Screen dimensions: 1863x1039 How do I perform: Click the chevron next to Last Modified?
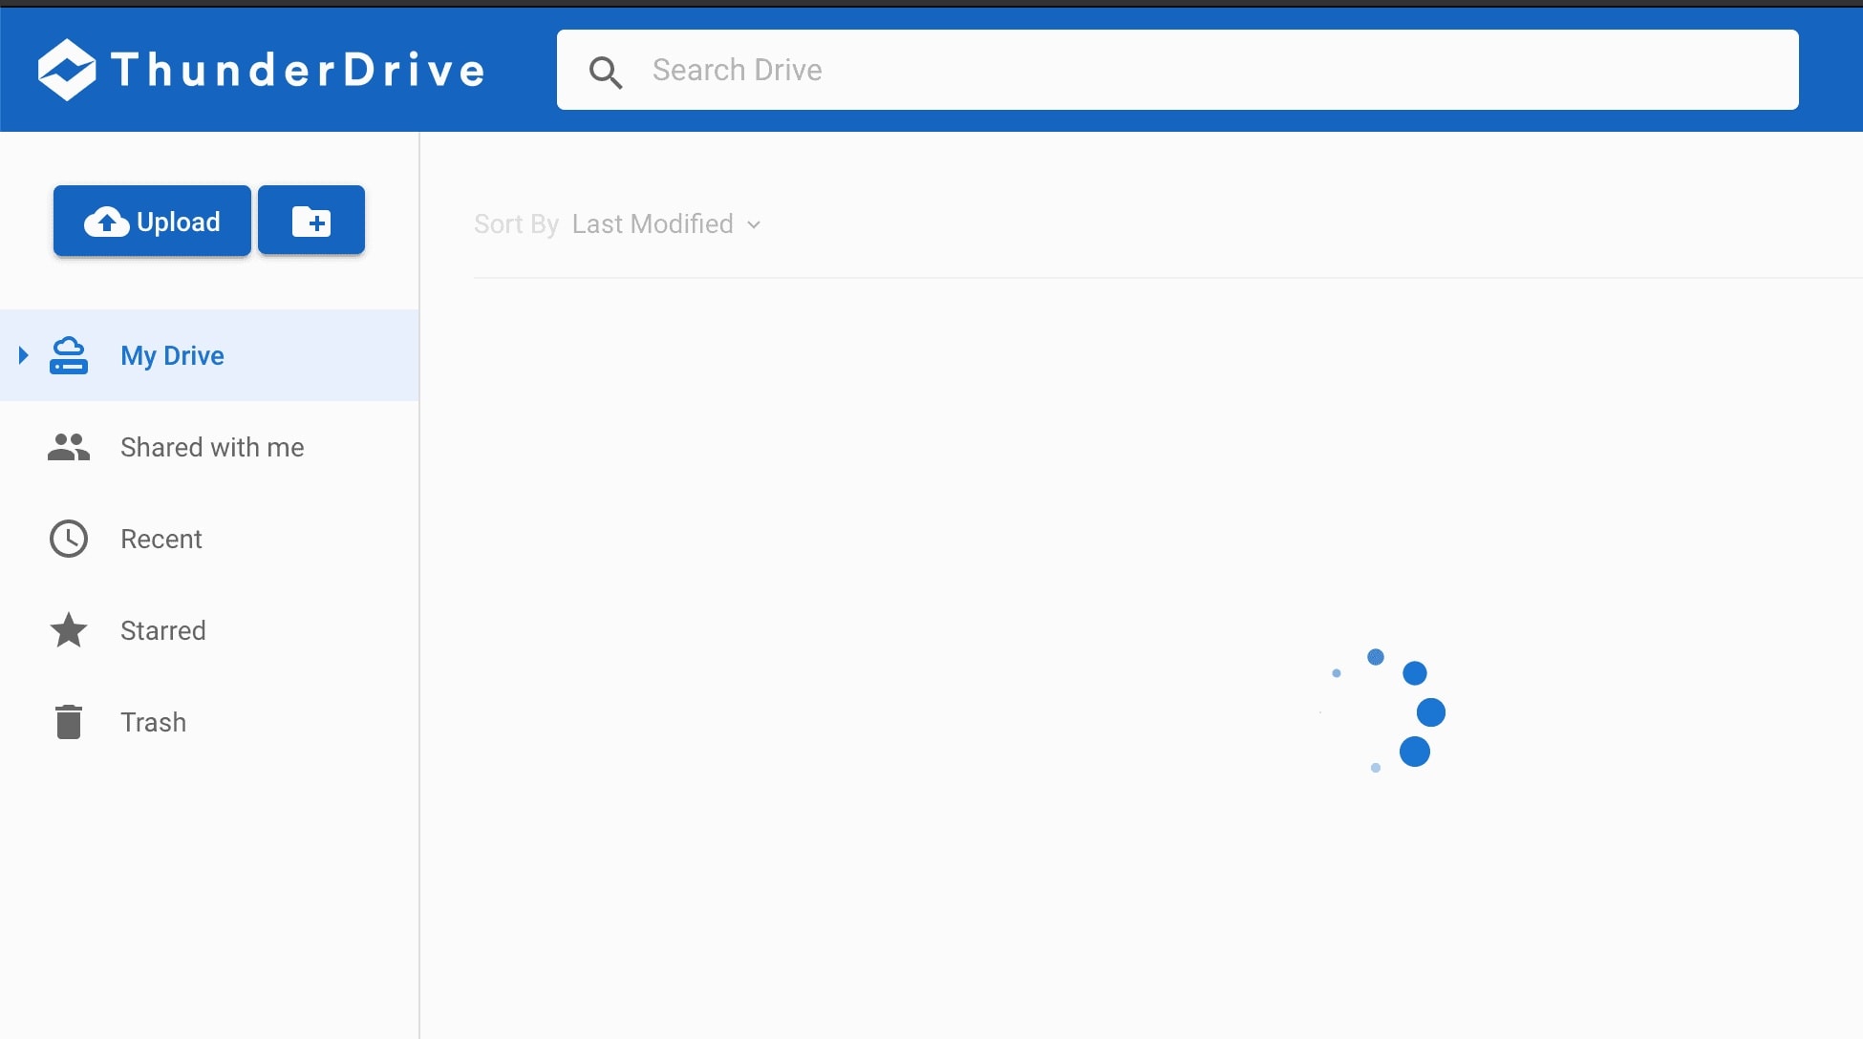[x=754, y=224]
